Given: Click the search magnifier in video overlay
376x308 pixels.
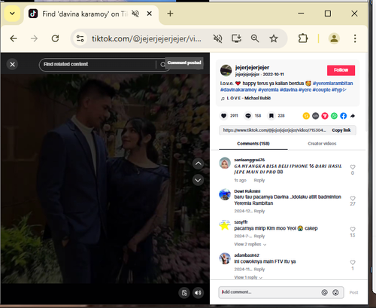Looking at the screenshot, I should (162, 65).
